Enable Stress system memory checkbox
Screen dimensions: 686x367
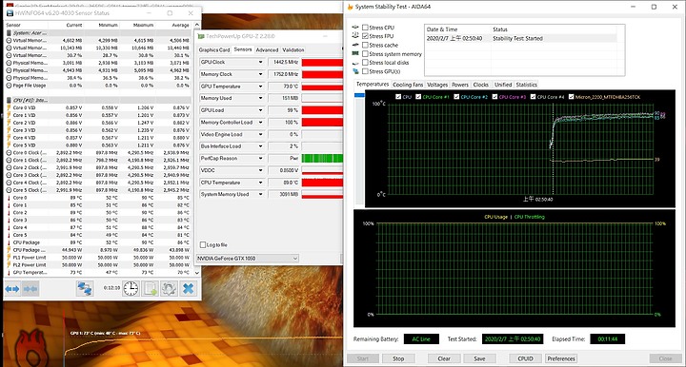pyautogui.click(x=365, y=53)
